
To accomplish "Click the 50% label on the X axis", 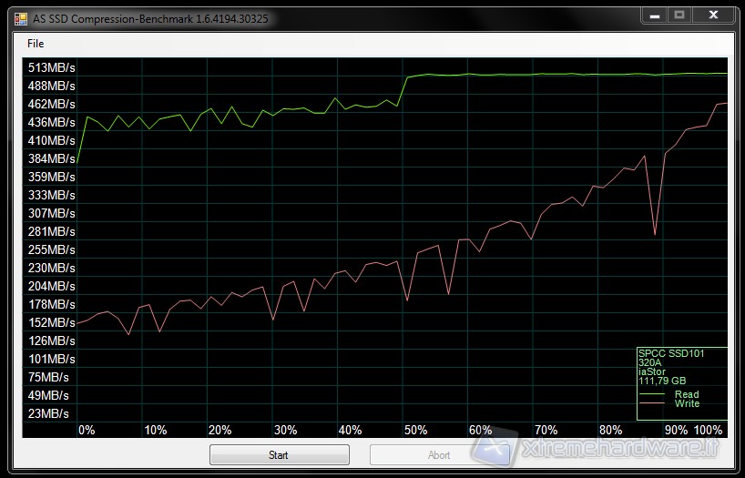I will pos(415,430).
